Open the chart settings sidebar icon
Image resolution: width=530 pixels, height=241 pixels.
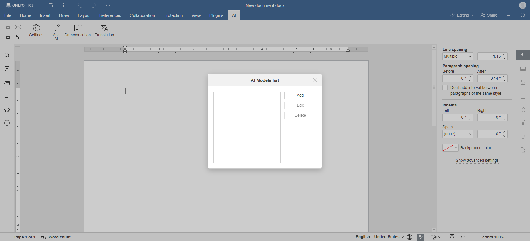click(523, 123)
